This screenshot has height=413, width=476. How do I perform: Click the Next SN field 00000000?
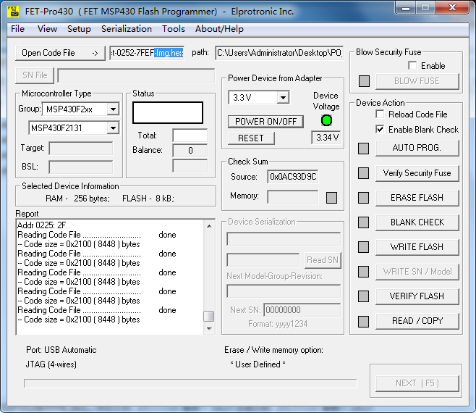[302, 310]
